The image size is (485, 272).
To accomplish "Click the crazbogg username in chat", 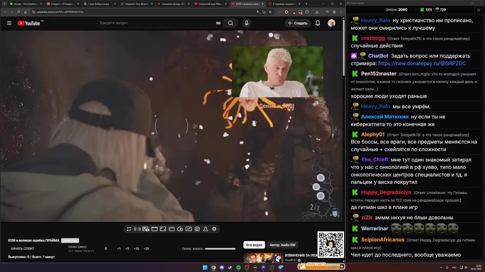I will [x=373, y=38].
